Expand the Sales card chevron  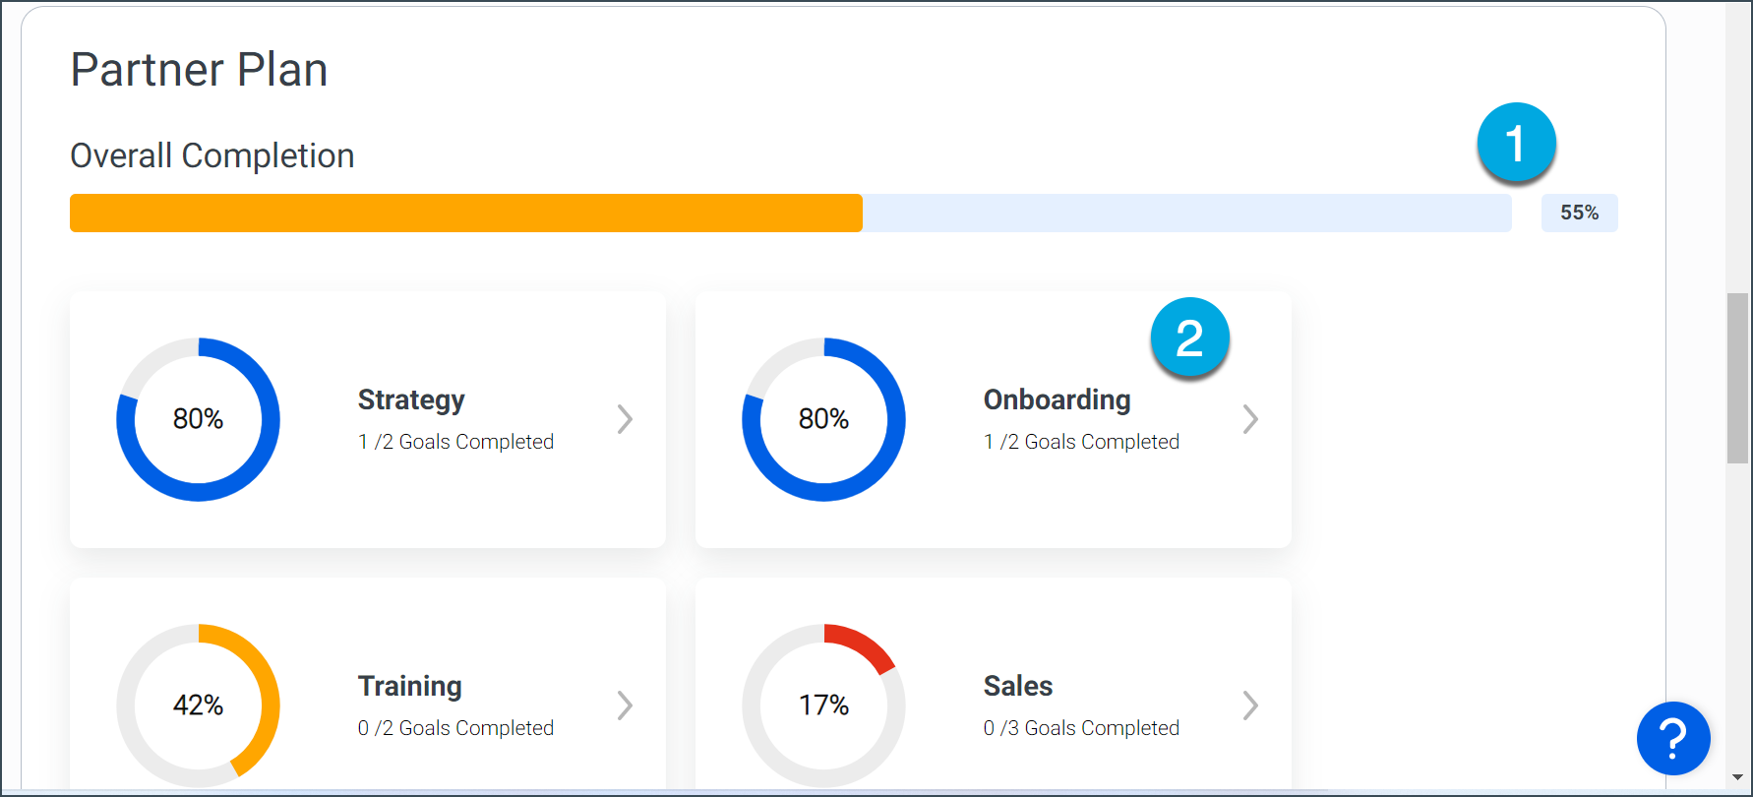pyautogui.click(x=1250, y=705)
